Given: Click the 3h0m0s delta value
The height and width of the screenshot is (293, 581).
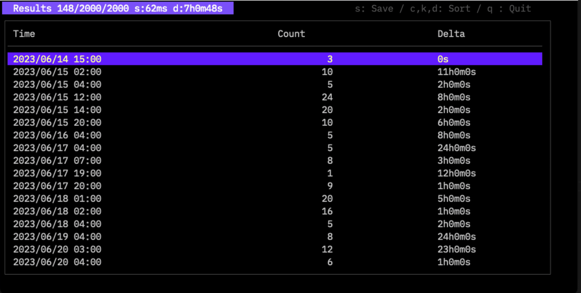Looking at the screenshot, I should (x=454, y=161).
